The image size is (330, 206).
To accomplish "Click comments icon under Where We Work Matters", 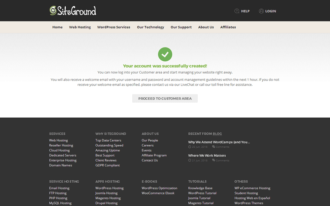I will [x=214, y=161].
